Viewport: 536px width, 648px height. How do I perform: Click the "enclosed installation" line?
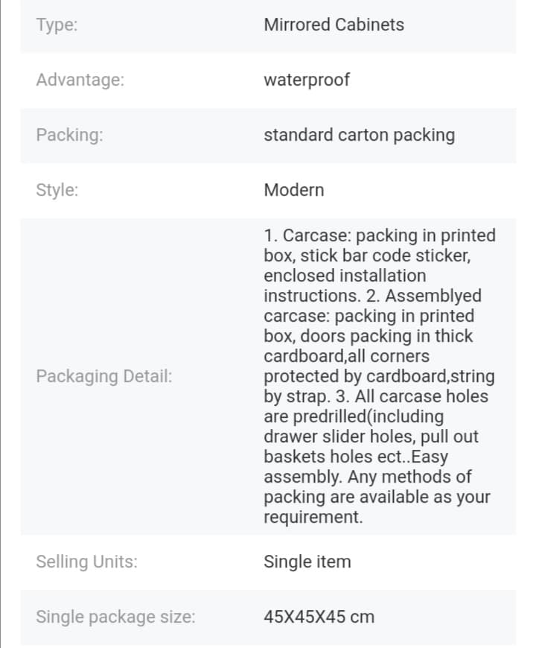(345, 276)
